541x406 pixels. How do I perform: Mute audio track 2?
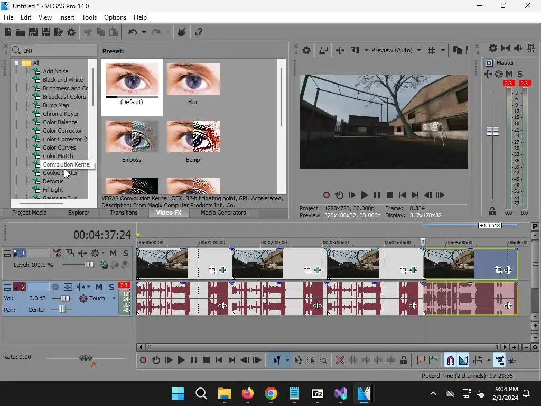99,287
